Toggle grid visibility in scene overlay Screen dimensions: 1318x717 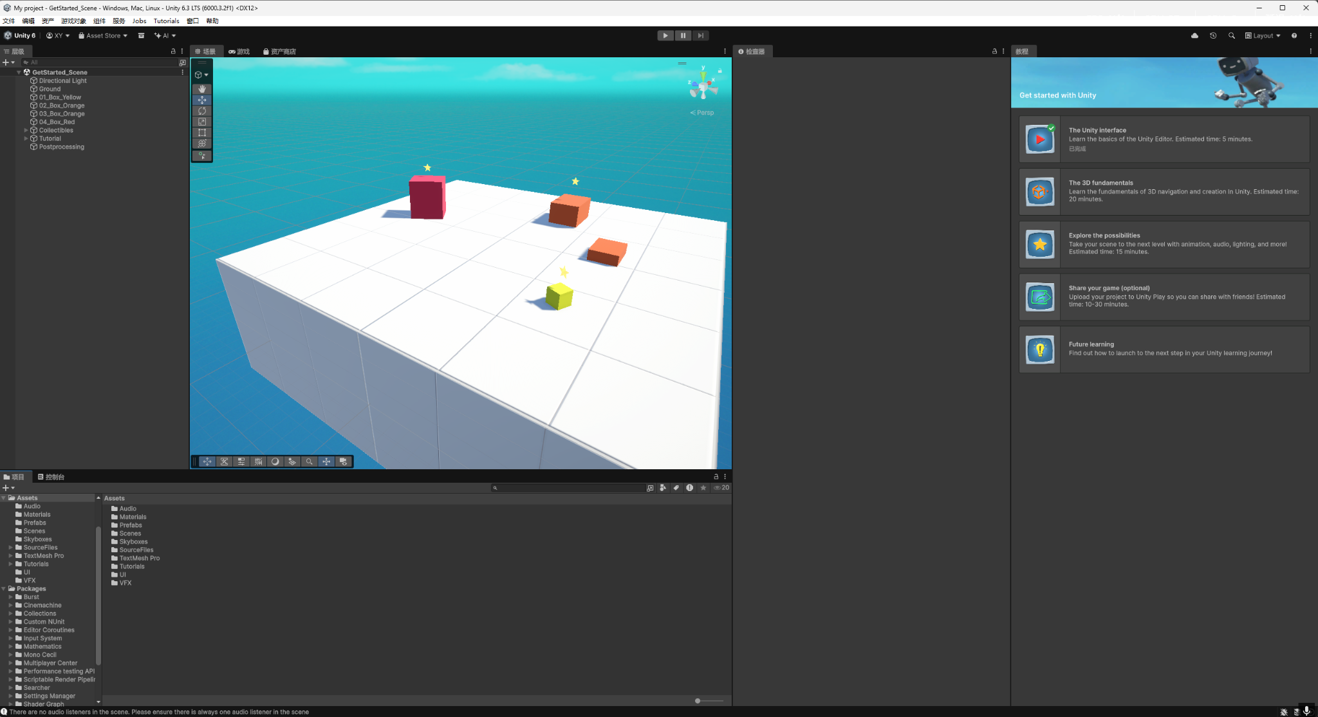pos(258,461)
